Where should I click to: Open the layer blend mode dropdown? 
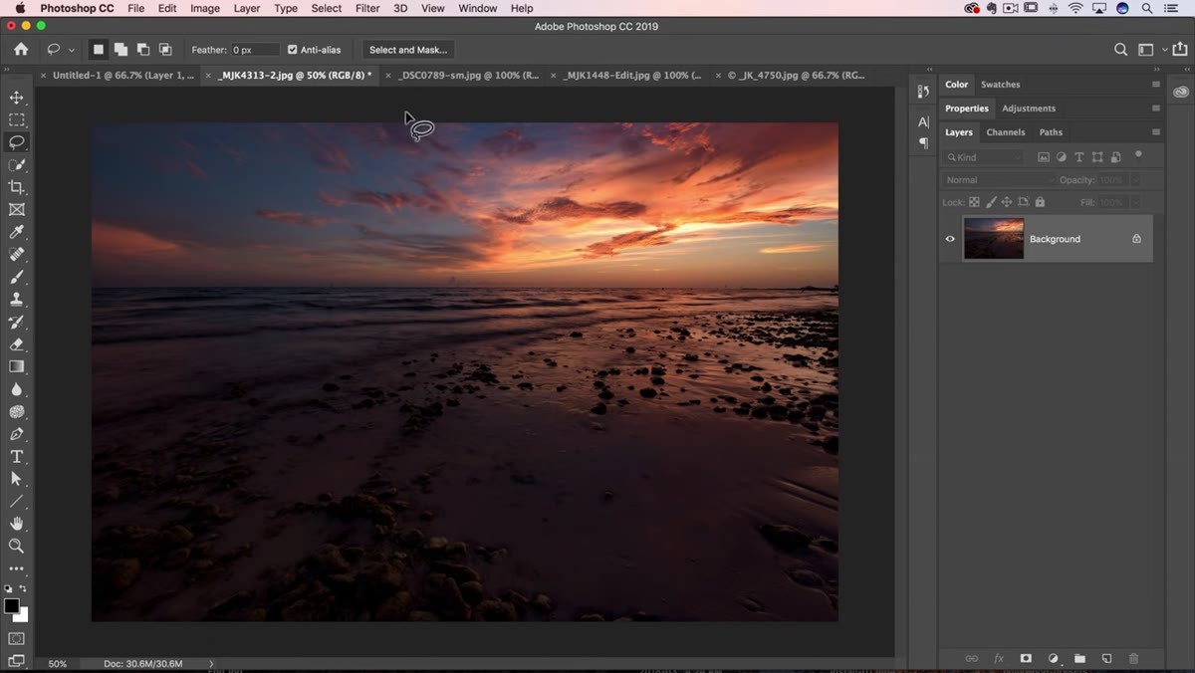pos(998,180)
